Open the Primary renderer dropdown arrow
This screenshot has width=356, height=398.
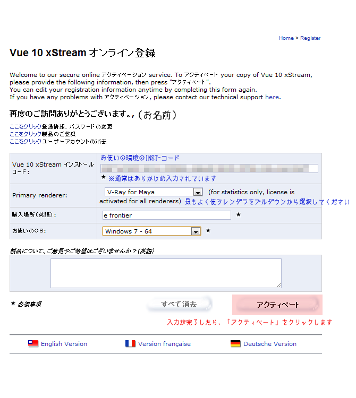(x=198, y=192)
